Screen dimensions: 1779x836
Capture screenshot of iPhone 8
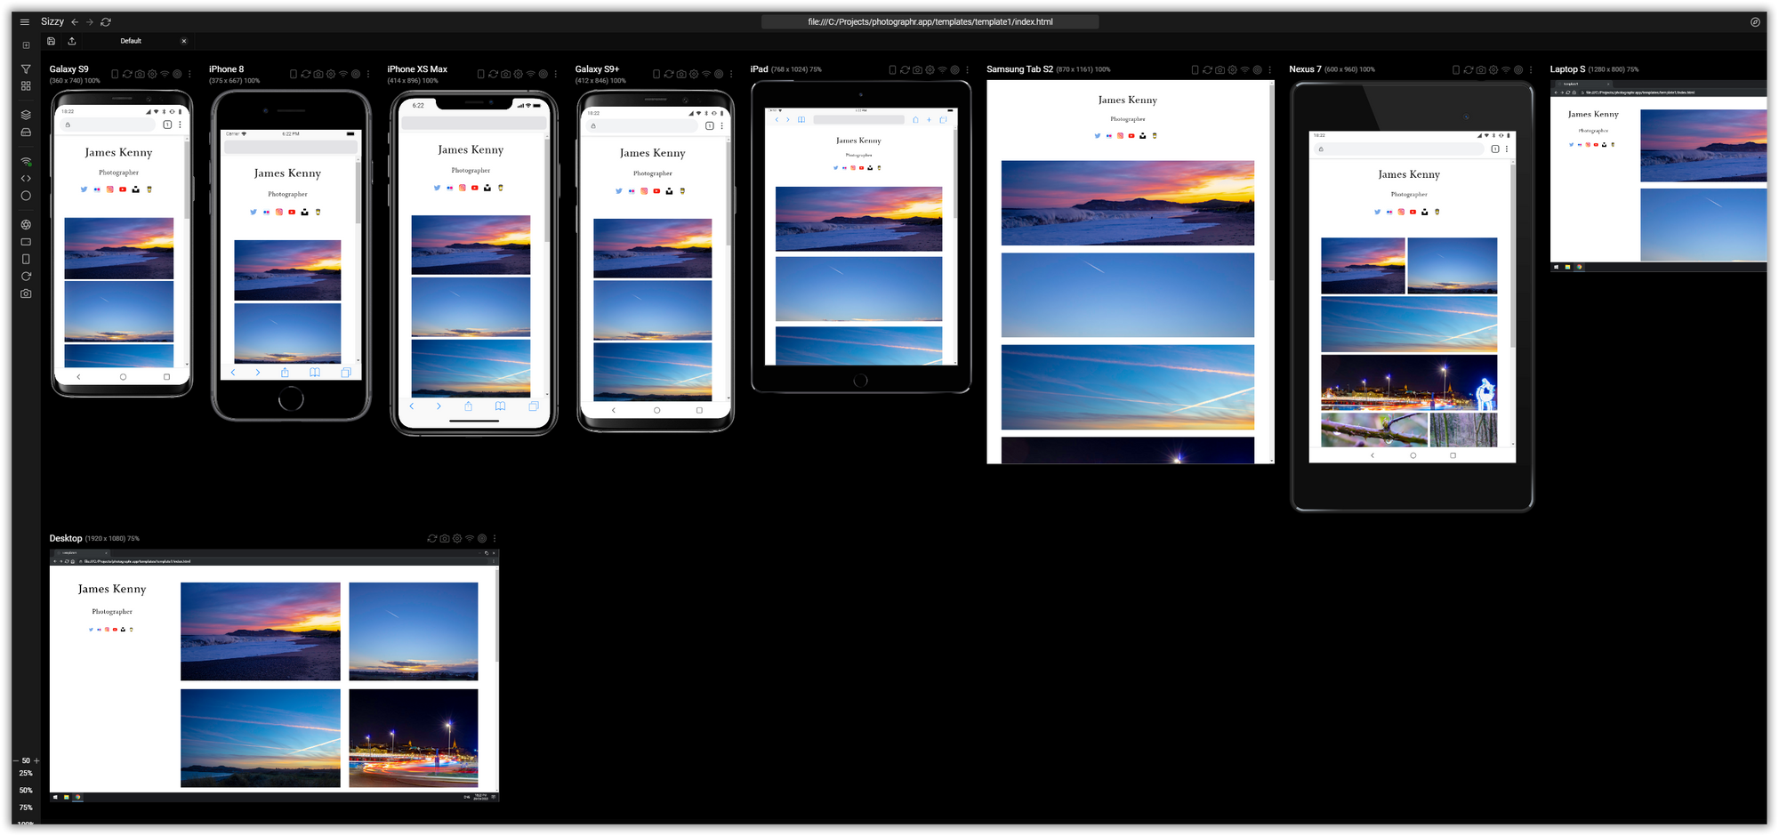[318, 74]
